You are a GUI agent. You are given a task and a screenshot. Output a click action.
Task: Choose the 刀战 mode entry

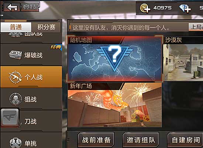coord(31,121)
